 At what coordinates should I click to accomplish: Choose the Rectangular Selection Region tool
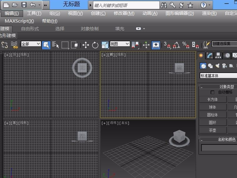65,45
